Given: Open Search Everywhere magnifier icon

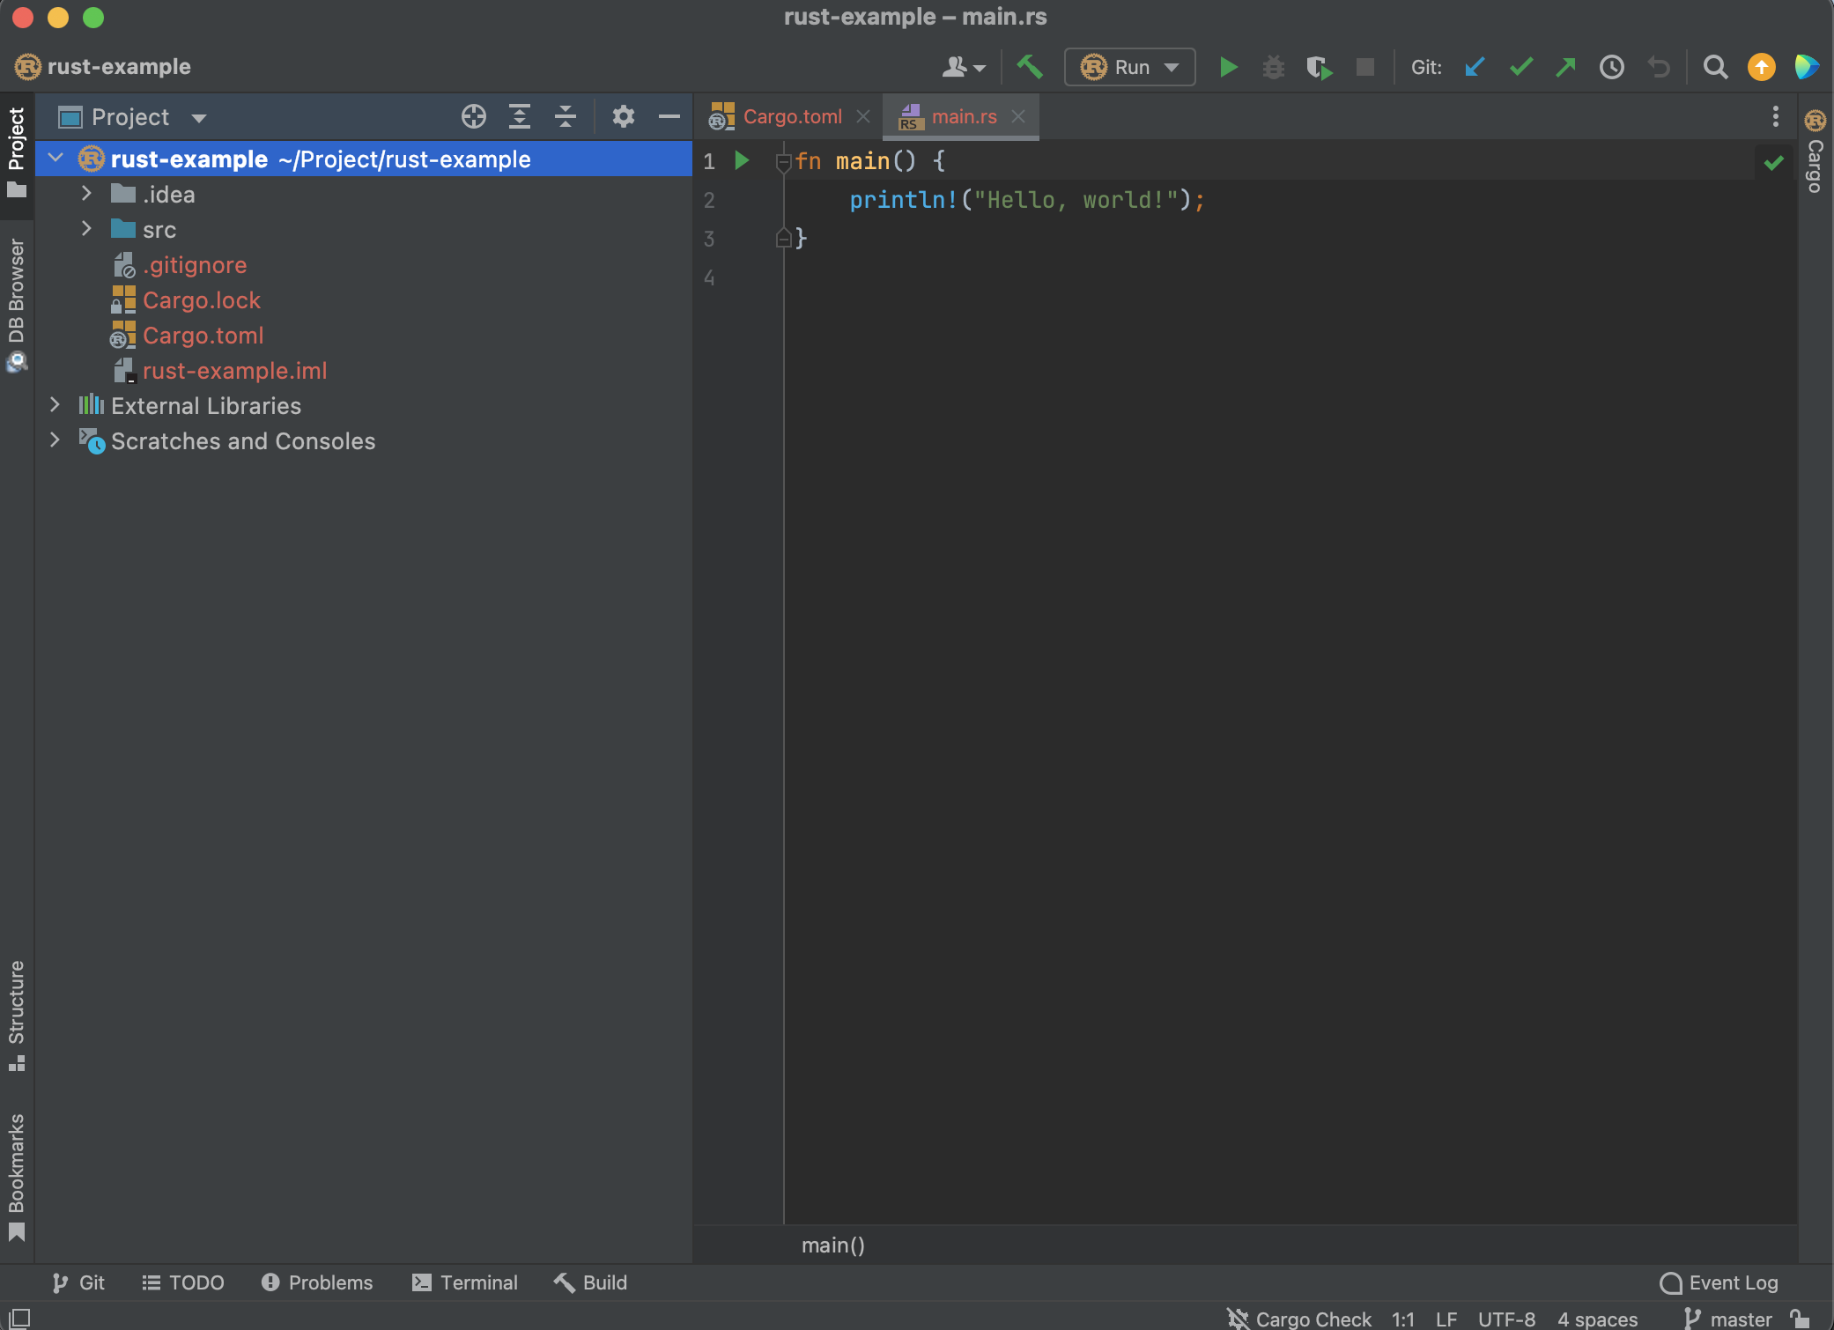Looking at the screenshot, I should point(1714,67).
